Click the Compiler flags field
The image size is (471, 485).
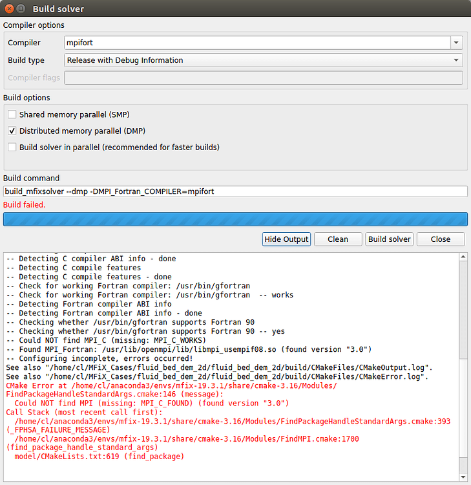[x=264, y=78]
